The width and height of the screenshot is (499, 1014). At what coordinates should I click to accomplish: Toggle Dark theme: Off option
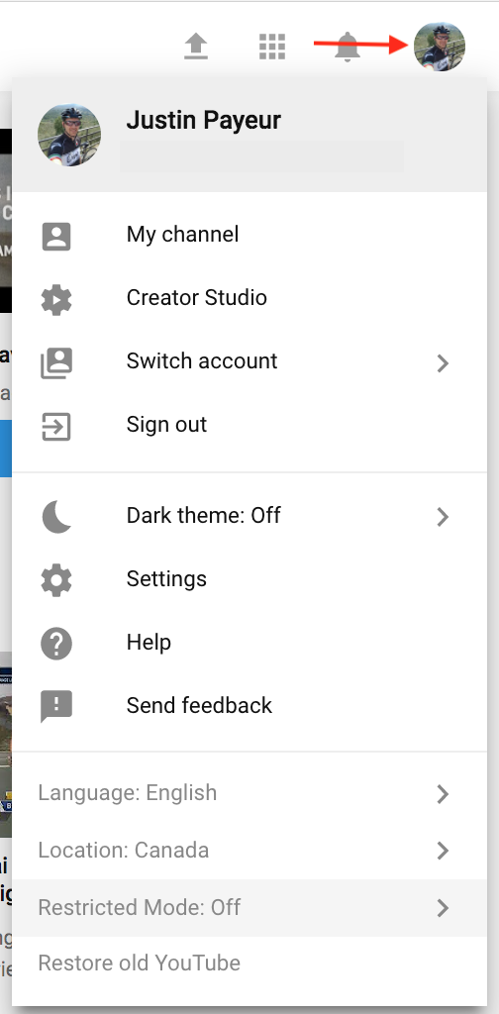click(x=249, y=516)
